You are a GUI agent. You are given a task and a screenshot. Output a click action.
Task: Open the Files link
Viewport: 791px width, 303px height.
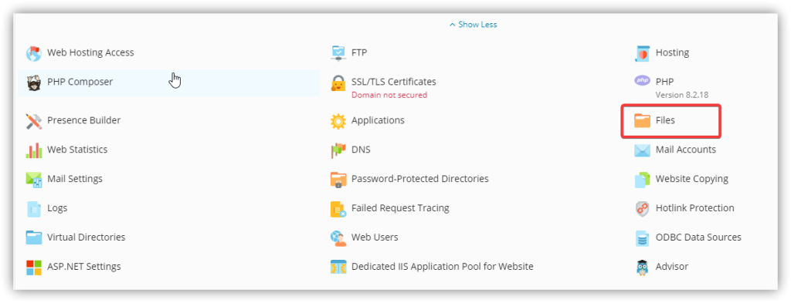[x=665, y=120]
